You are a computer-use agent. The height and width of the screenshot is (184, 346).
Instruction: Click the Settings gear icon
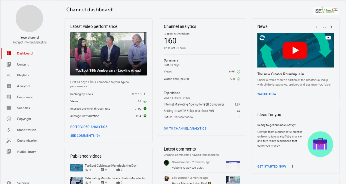coord(9,183)
